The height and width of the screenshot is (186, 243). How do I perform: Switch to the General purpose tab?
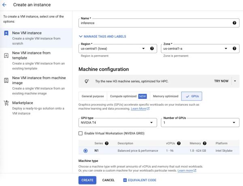click(x=93, y=96)
